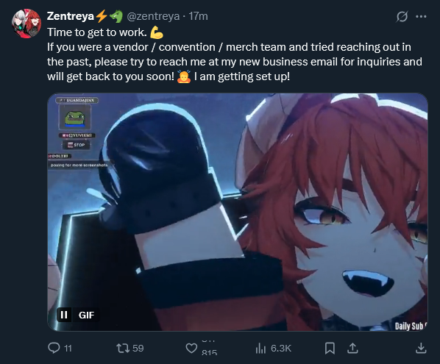Screen dimensions: 440x364
Task: Click the 11 replies count
Action: coord(68,349)
